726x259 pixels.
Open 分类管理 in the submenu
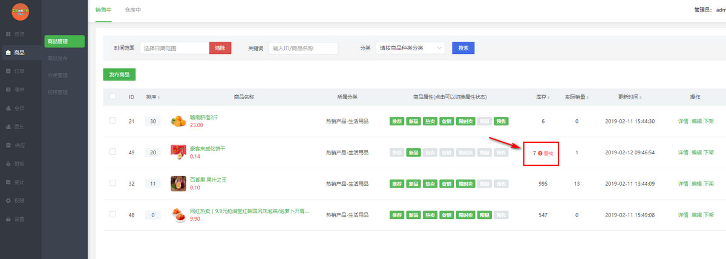pos(57,76)
